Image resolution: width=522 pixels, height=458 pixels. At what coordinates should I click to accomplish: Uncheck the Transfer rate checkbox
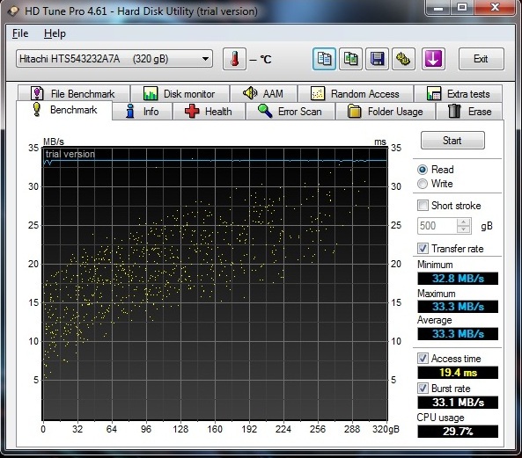pyautogui.click(x=423, y=248)
